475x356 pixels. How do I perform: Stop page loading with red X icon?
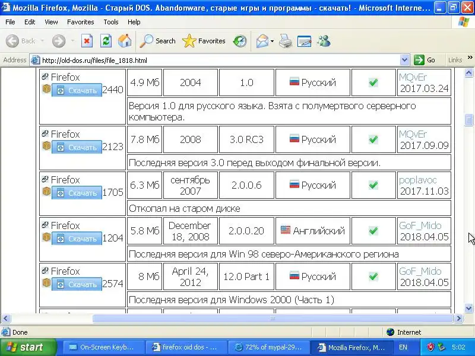(87, 41)
